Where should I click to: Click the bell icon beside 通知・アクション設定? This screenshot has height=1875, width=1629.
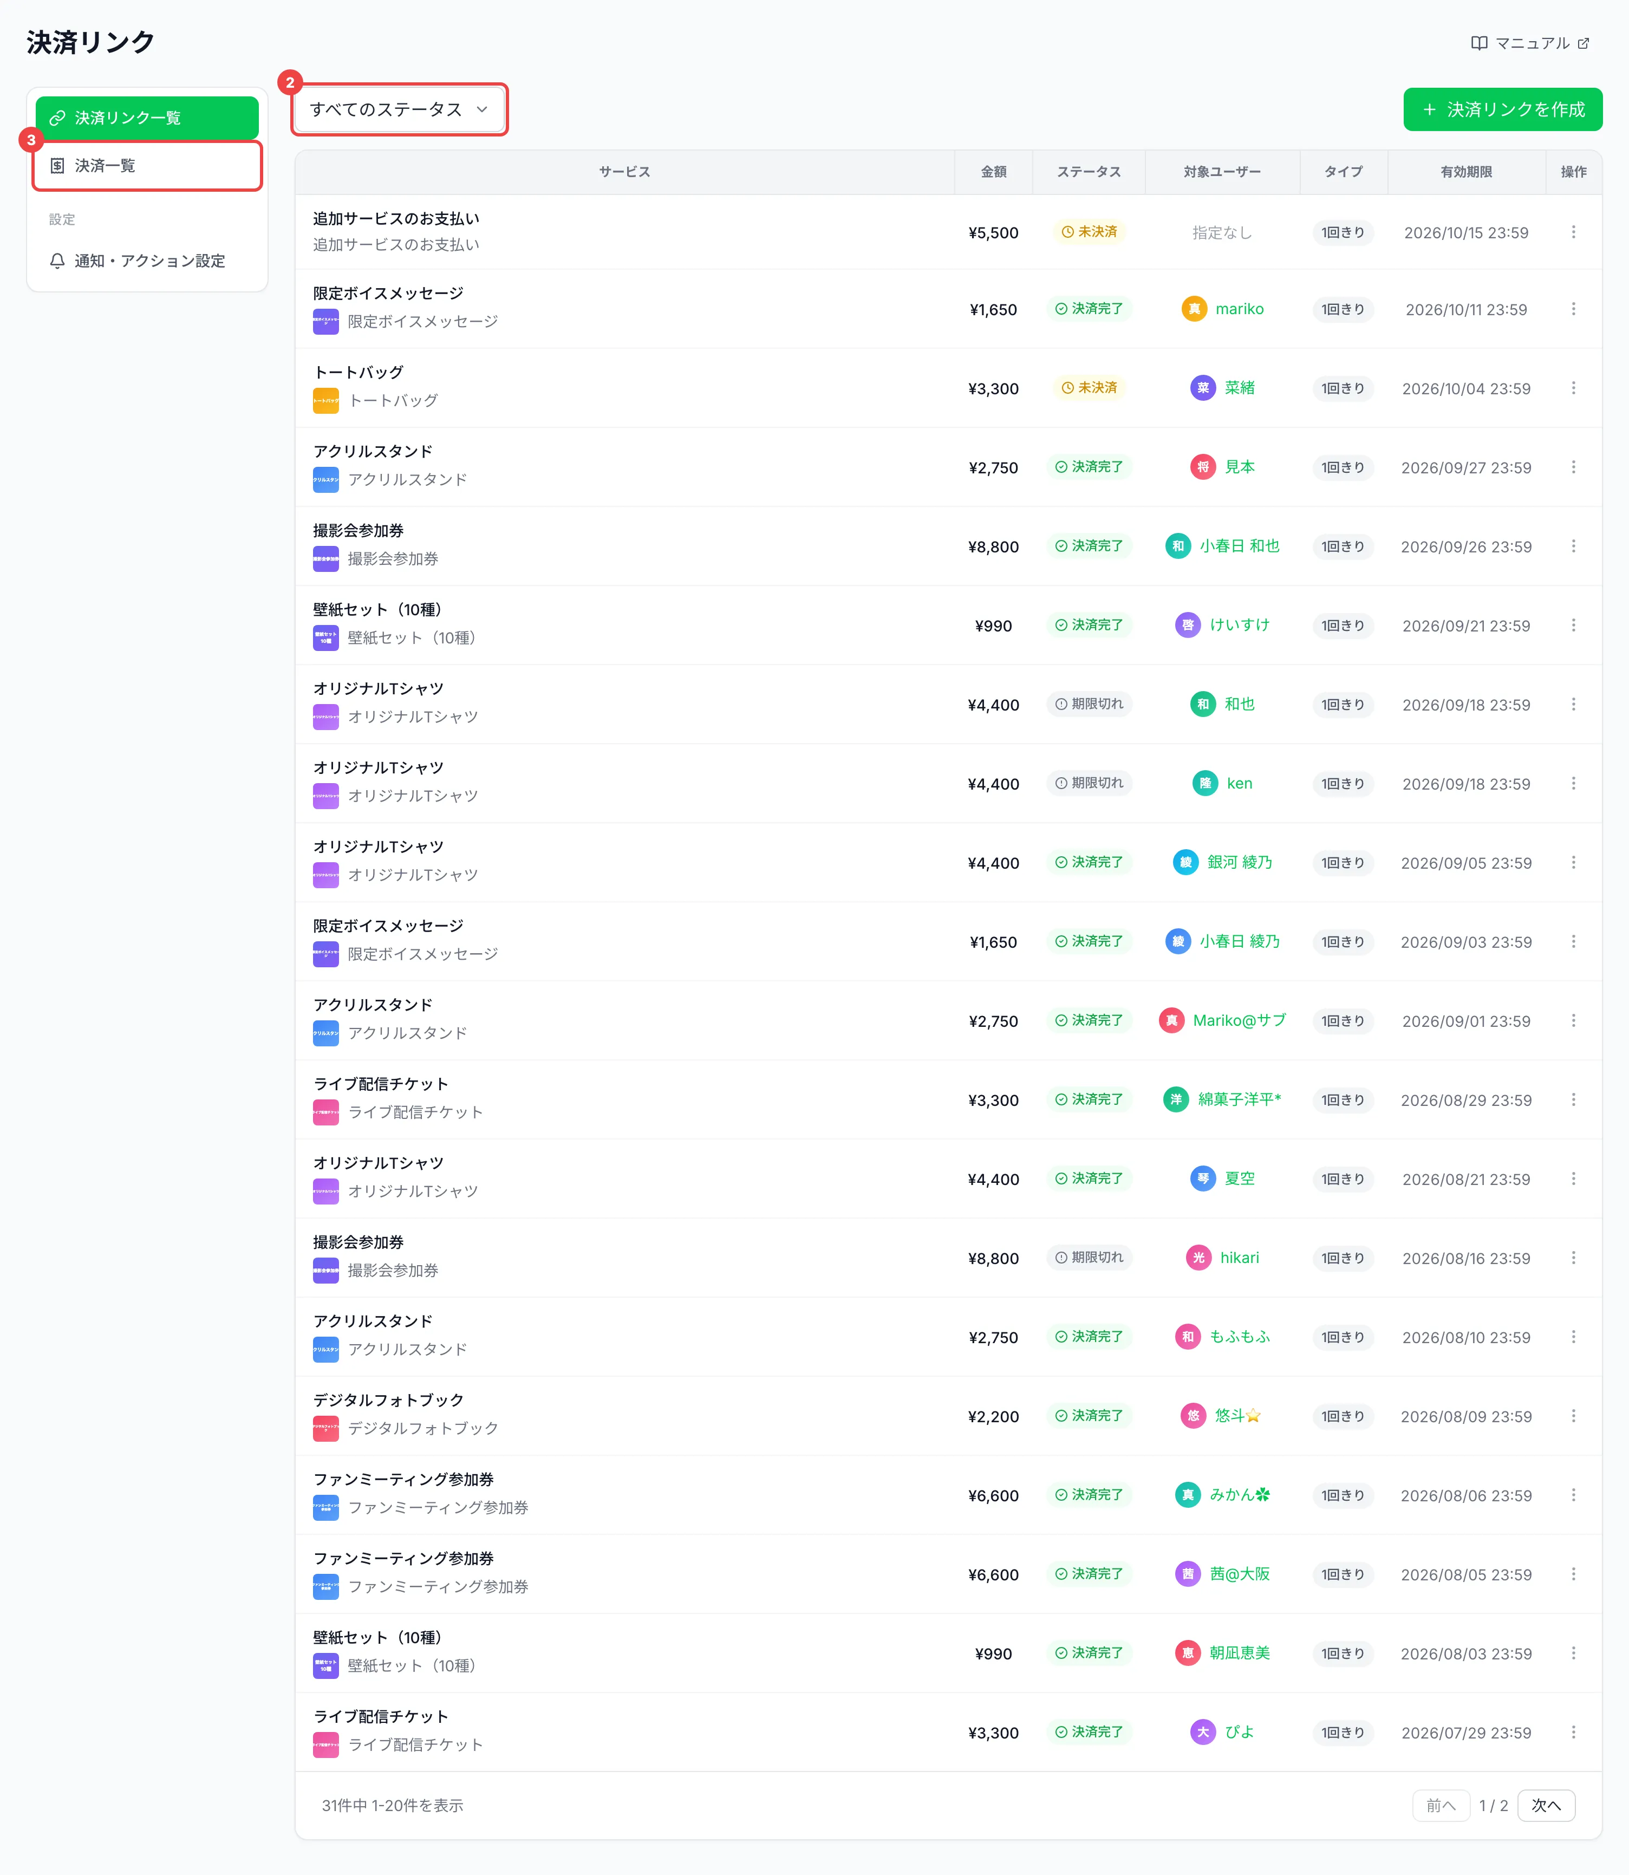click(x=57, y=261)
